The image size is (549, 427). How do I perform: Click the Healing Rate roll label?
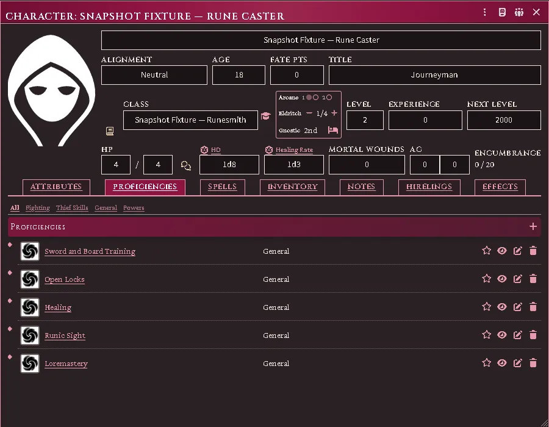click(x=294, y=150)
